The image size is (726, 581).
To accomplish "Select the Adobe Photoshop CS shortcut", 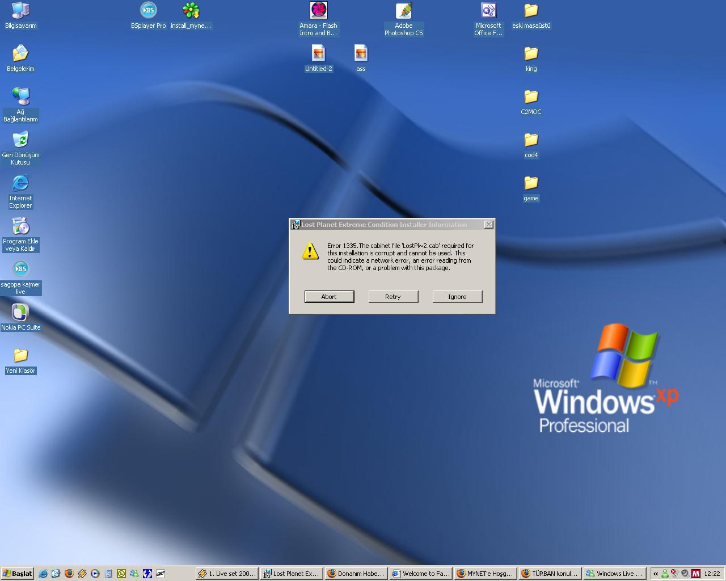I will pos(404,19).
